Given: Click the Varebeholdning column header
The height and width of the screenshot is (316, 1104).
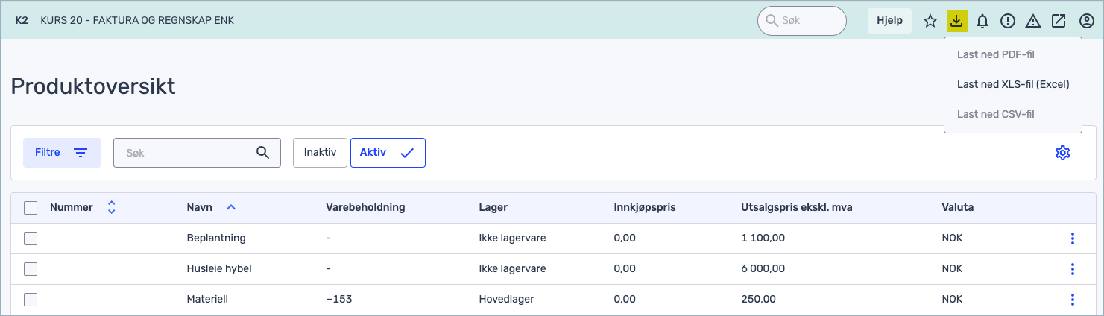Looking at the screenshot, I should [365, 208].
